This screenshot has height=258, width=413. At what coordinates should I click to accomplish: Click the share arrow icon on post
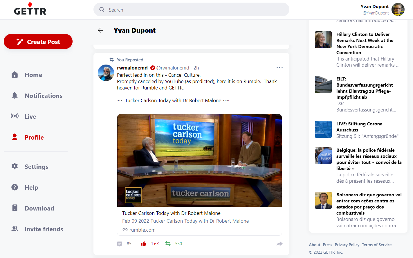click(279, 244)
